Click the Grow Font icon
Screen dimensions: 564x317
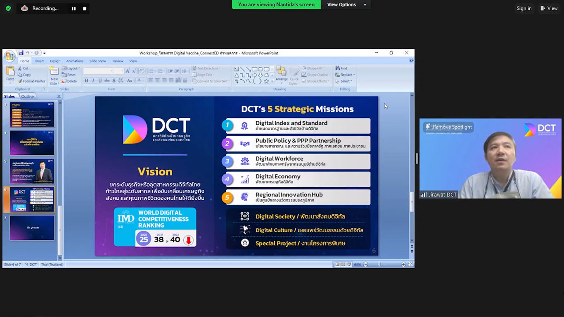pyautogui.click(x=128, y=71)
